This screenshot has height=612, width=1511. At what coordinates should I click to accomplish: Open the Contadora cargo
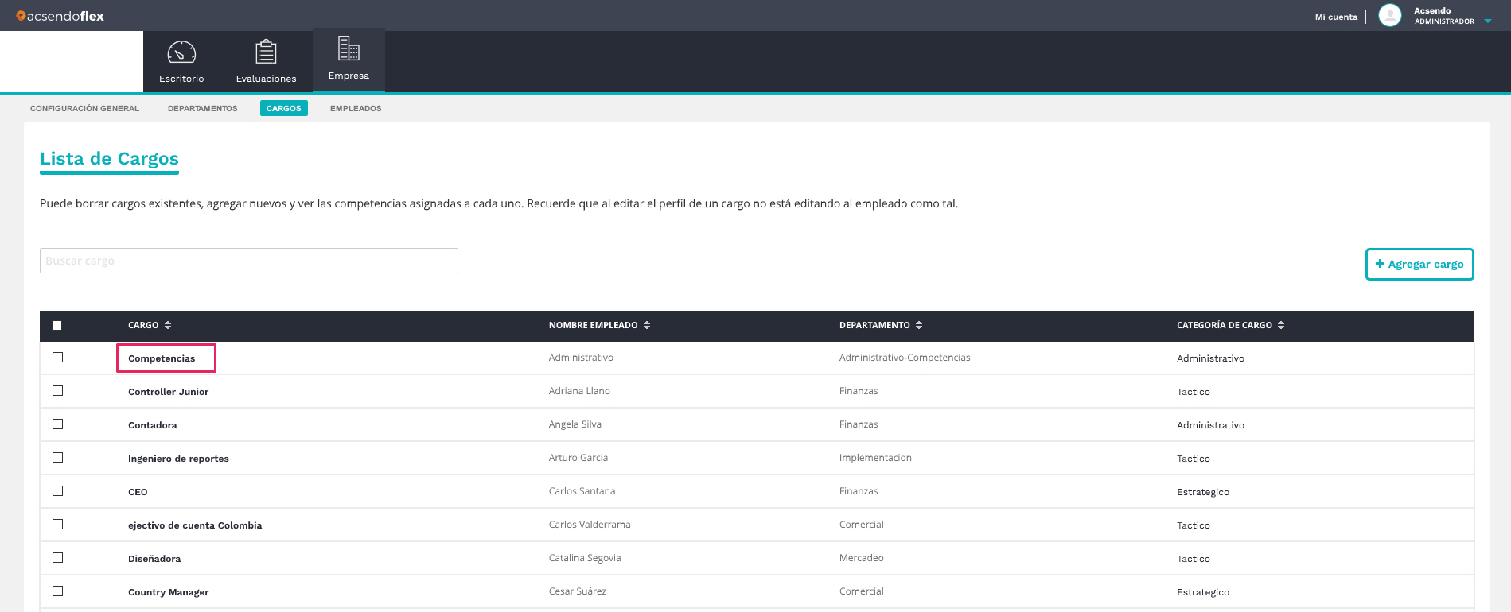pos(152,425)
